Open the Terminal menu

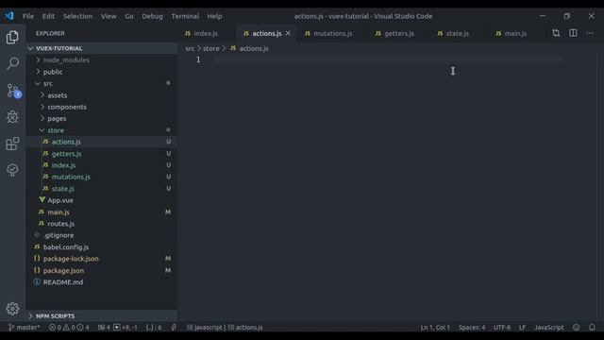point(185,16)
